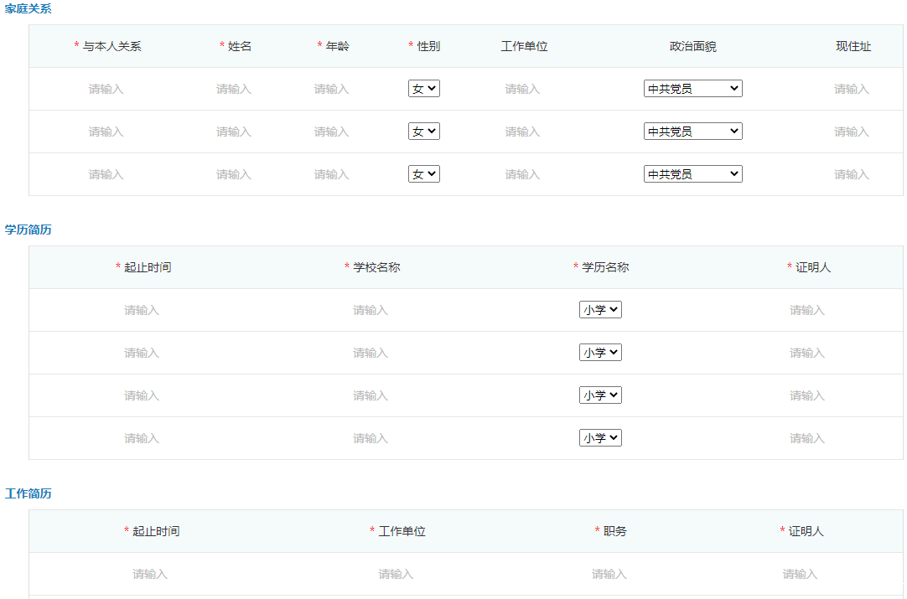Click 与本人关系 input in first family row

pyautogui.click(x=106, y=89)
